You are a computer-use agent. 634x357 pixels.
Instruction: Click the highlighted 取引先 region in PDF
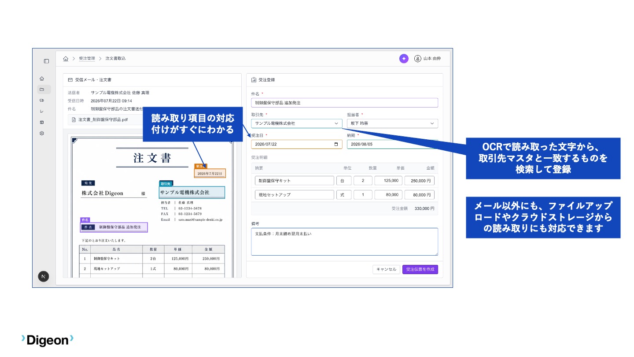[192, 192]
